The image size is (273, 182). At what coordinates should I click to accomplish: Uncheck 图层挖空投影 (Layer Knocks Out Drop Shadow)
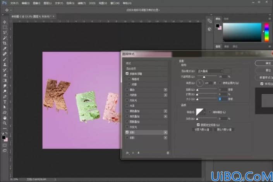click(198, 125)
